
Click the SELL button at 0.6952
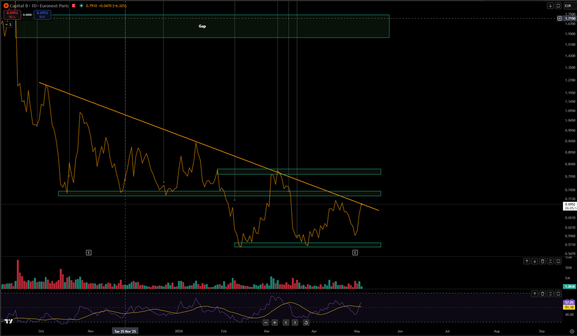pyautogui.click(x=12, y=14)
